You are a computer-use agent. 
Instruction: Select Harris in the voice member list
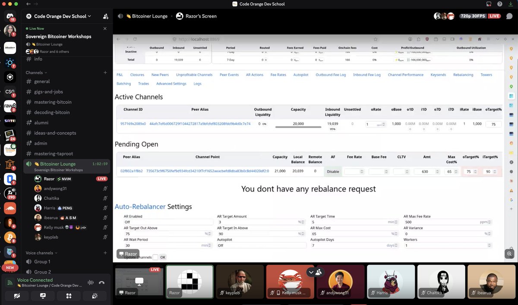pos(71,208)
